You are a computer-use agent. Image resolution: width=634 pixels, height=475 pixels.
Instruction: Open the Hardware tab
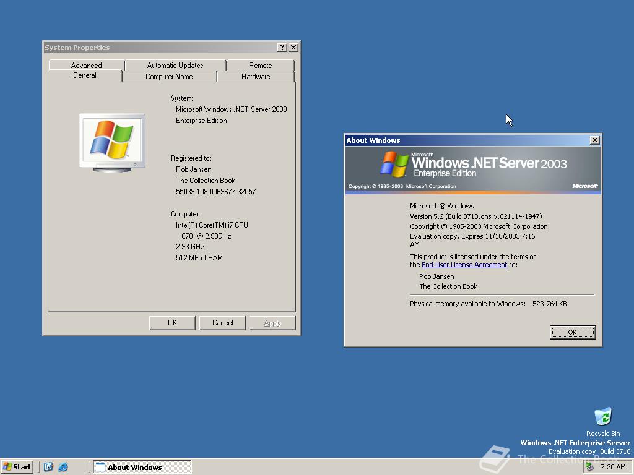click(256, 76)
